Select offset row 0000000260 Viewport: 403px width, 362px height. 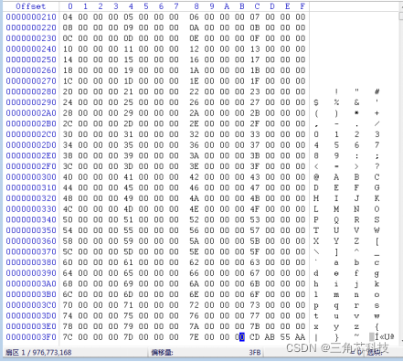[x=31, y=70]
